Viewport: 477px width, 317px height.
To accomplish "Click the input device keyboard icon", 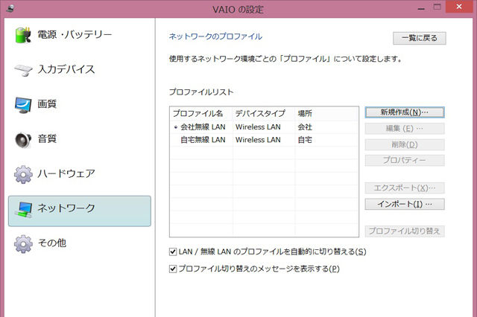I will click(x=23, y=70).
